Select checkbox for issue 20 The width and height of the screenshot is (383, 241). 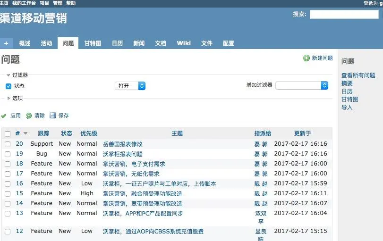pyautogui.click(x=8, y=144)
